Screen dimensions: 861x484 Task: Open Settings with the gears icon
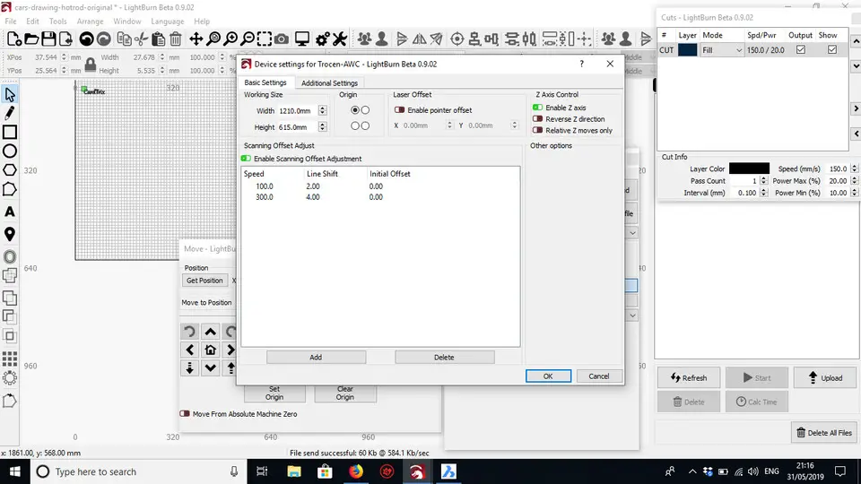[323, 39]
